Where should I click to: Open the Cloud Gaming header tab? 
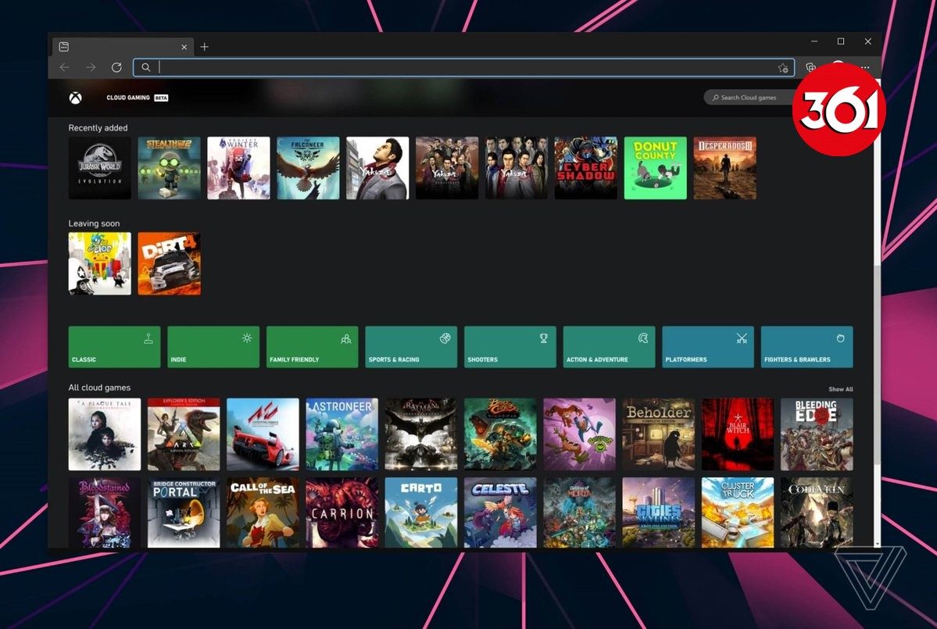(x=129, y=98)
